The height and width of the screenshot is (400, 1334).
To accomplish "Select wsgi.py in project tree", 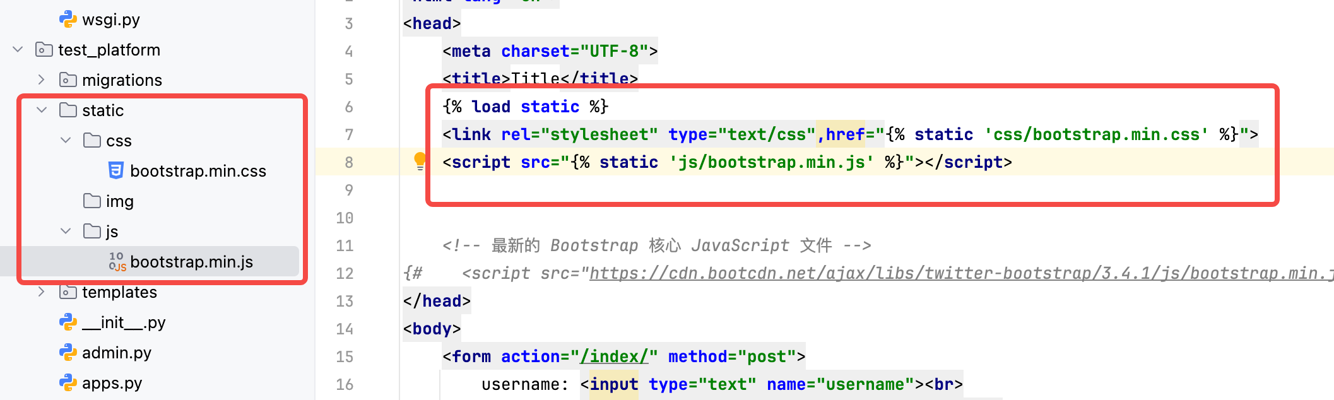I will (111, 20).
